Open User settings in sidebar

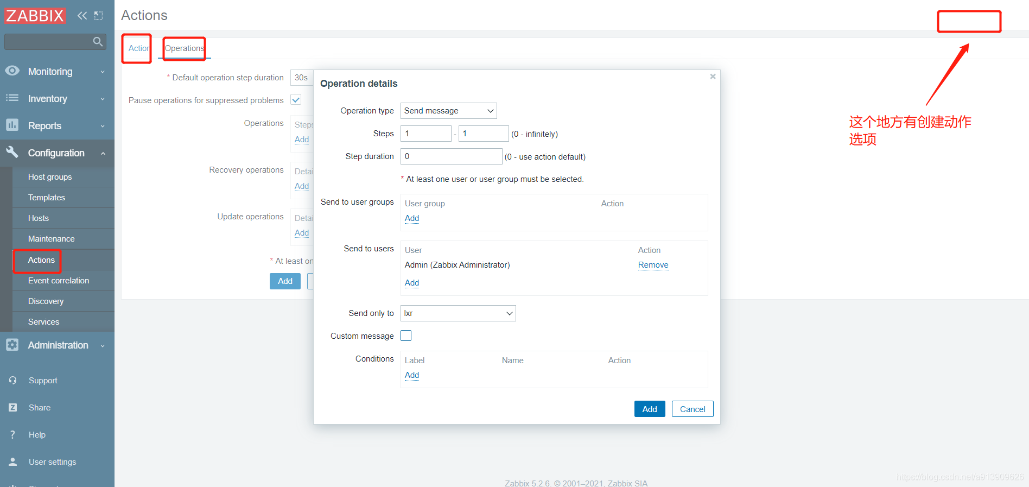[52, 462]
